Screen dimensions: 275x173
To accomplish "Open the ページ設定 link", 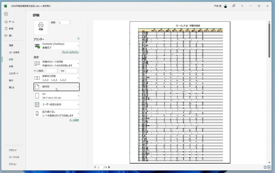I will click(74, 120).
